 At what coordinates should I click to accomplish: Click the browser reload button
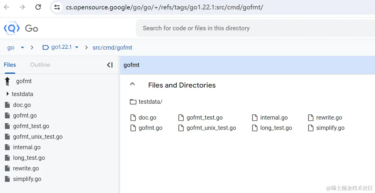(x=38, y=7)
